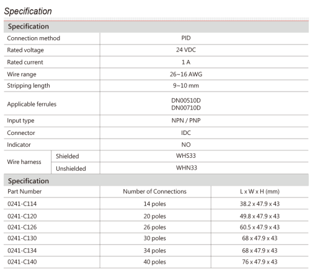Click the Wire harness label

click(24, 162)
